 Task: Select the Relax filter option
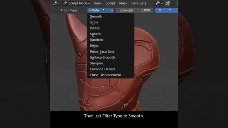point(110,46)
